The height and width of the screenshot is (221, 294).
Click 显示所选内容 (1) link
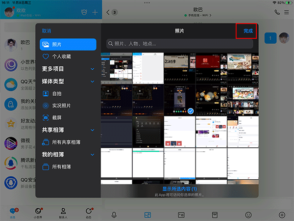[179, 189]
